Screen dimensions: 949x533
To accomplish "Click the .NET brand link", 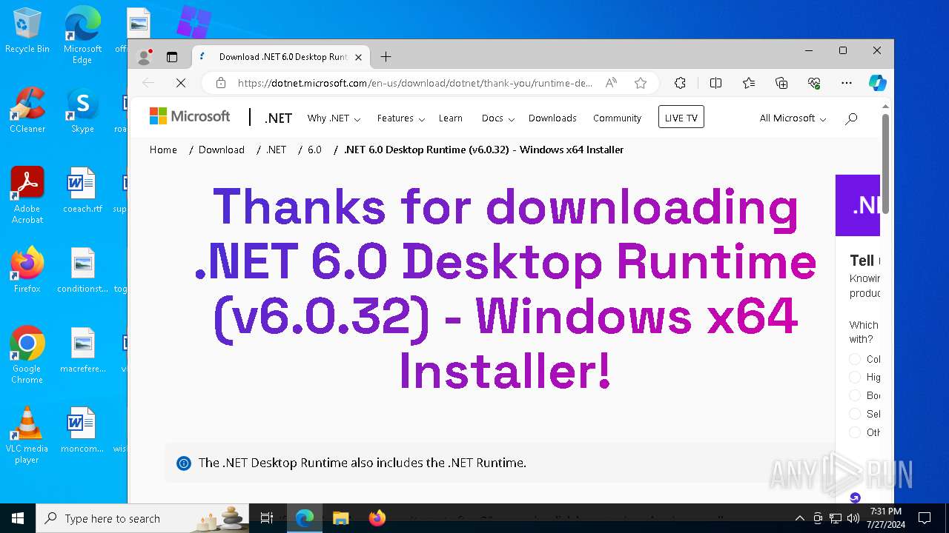I will point(279,118).
